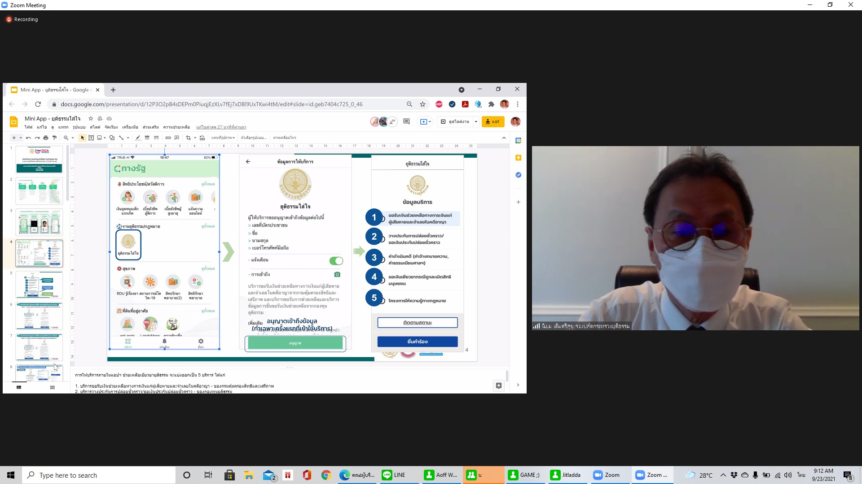Image resolution: width=862 pixels, height=484 pixels.
Task: Click the Move to folder icon
Action: tap(100, 119)
